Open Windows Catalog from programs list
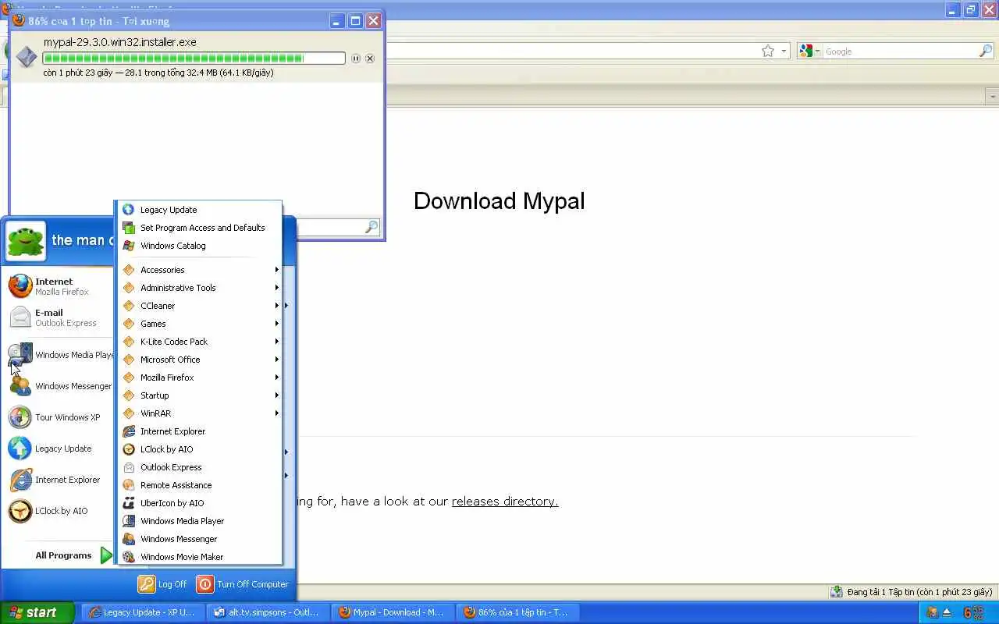Screen dimensions: 999x624 [x=199, y=246]
